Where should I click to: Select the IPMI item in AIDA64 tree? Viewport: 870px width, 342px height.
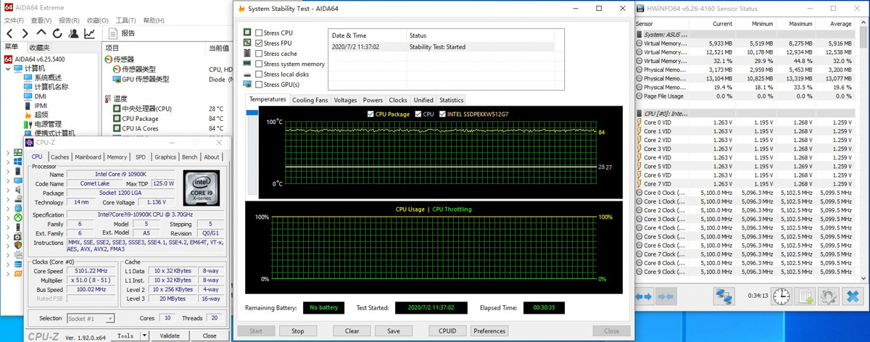click(x=41, y=106)
